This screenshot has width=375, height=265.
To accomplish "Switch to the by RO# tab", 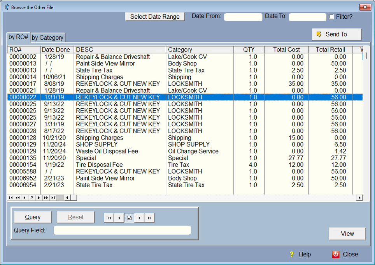I will point(18,37).
